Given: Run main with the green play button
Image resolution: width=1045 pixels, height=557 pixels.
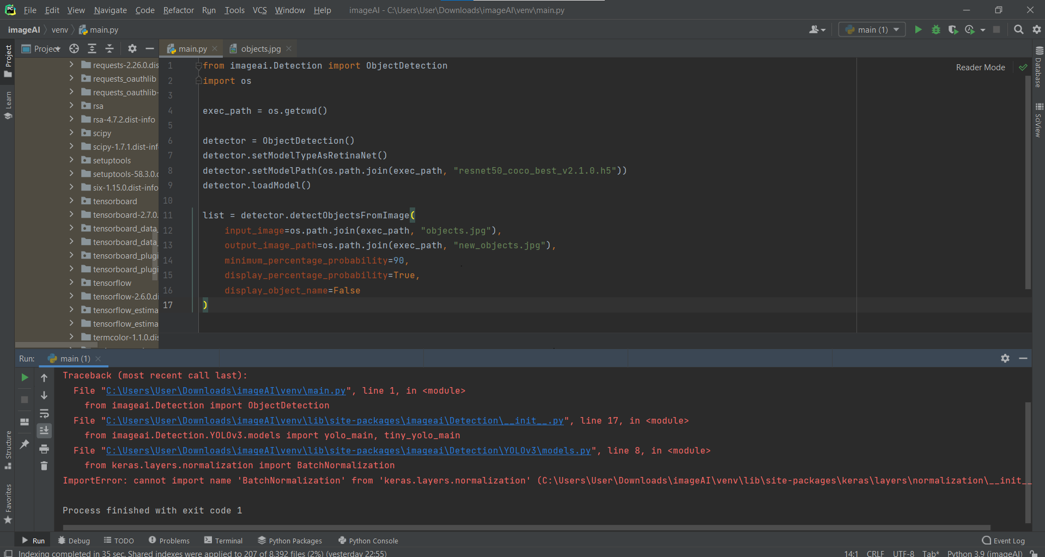Looking at the screenshot, I should click(918, 29).
